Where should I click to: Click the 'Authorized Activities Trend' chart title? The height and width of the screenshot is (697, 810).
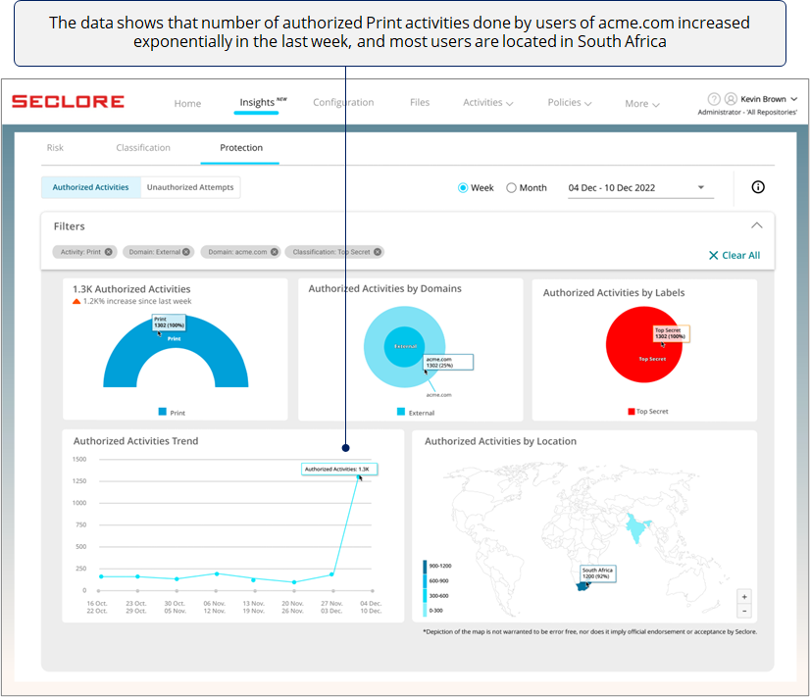[136, 441]
